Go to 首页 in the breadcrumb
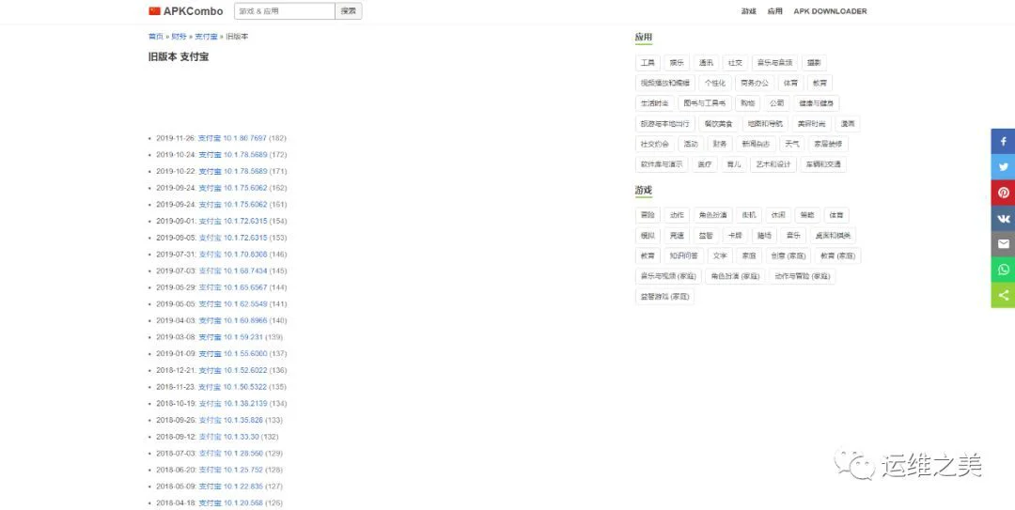The image size is (1015, 510). pos(155,37)
